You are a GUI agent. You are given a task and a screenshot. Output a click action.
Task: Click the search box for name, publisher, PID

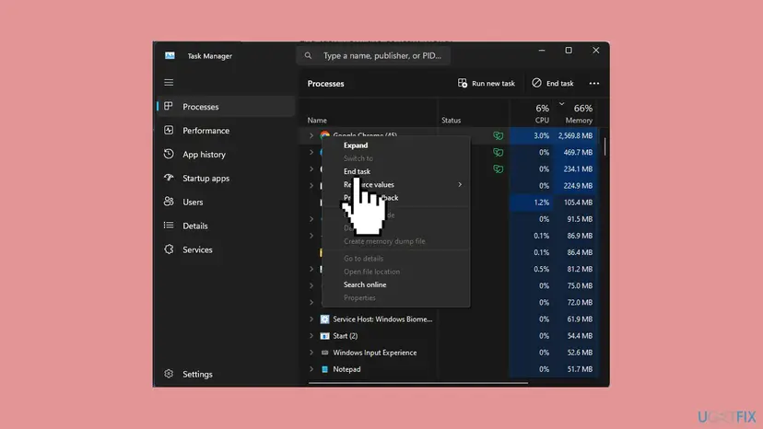(x=373, y=55)
